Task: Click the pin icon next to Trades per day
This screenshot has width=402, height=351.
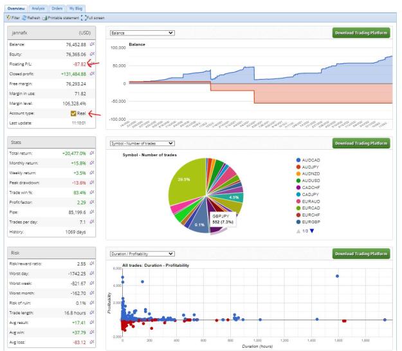Action: point(92,222)
